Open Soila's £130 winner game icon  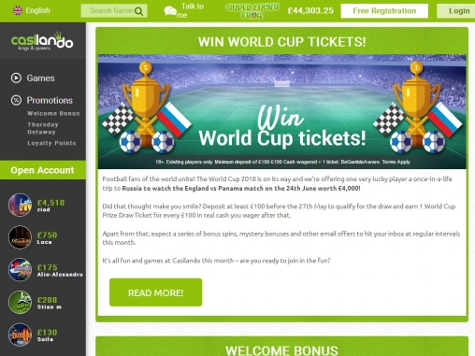pyautogui.click(x=20, y=335)
